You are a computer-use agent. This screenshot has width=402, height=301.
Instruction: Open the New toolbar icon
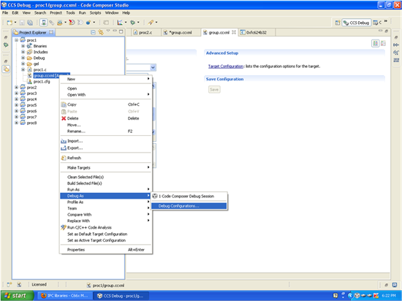click(x=10, y=23)
